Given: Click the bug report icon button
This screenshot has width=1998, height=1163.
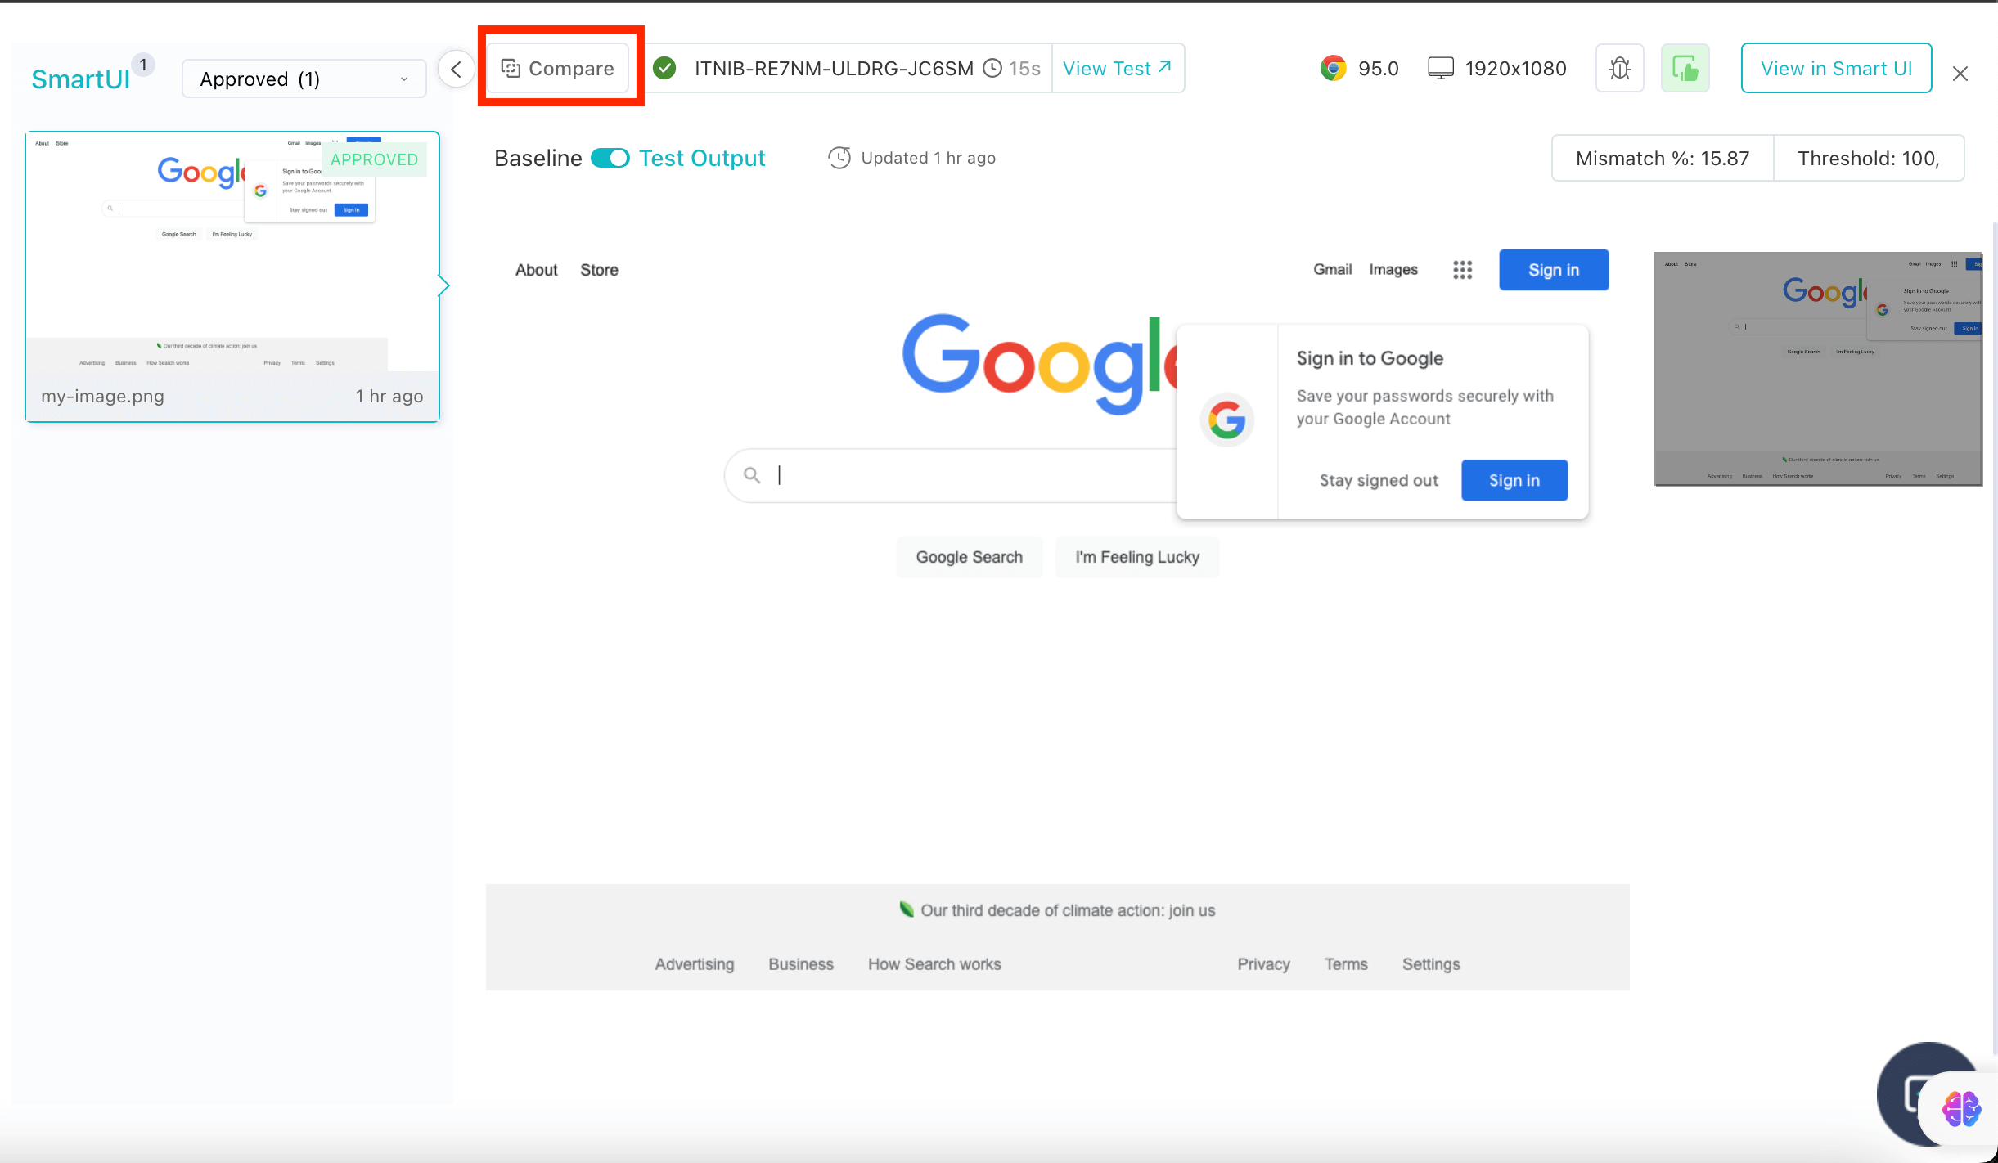Looking at the screenshot, I should [1619, 69].
